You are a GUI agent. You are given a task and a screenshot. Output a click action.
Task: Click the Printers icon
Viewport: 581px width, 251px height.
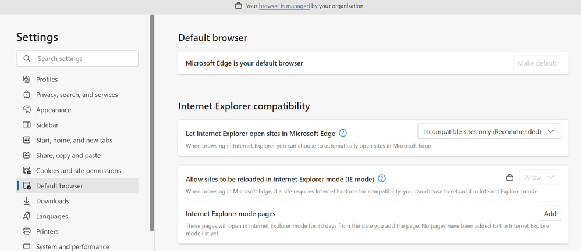(27, 231)
